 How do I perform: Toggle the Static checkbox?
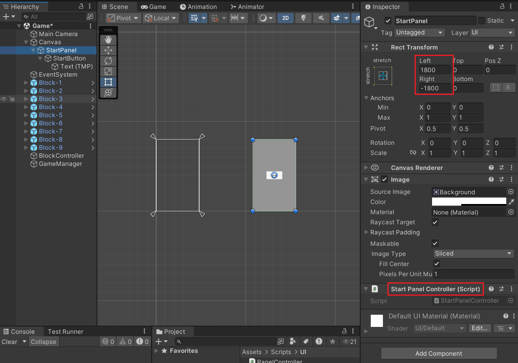481,21
